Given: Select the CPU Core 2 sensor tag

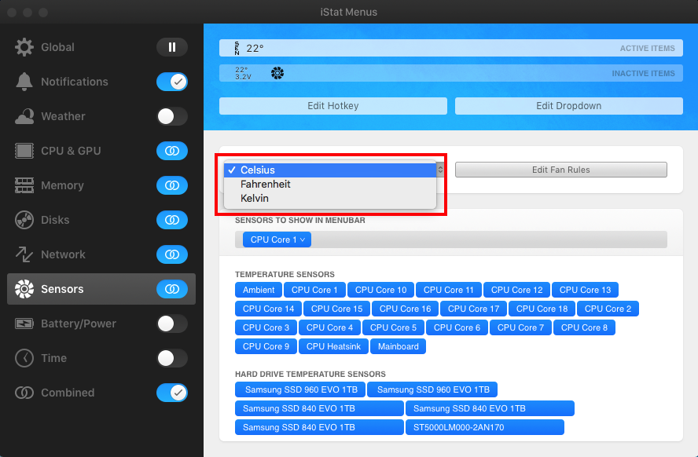Looking at the screenshot, I should (x=608, y=309).
